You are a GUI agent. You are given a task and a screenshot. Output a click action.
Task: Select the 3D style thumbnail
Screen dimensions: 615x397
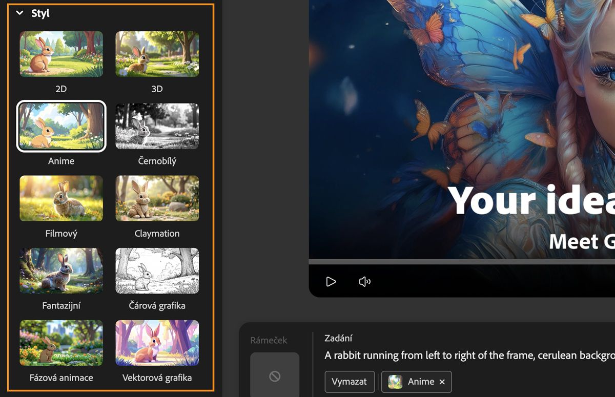(x=157, y=54)
